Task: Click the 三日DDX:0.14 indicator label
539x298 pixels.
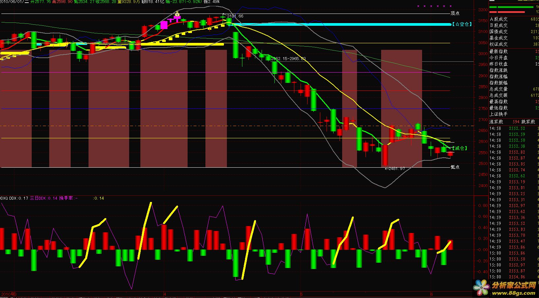Action: (44, 198)
